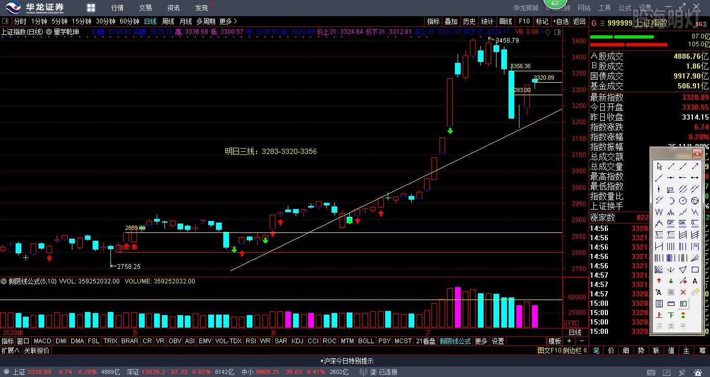Click the connection signal icon in status bar
The width and height of the screenshot is (710, 377).
coord(363,372)
